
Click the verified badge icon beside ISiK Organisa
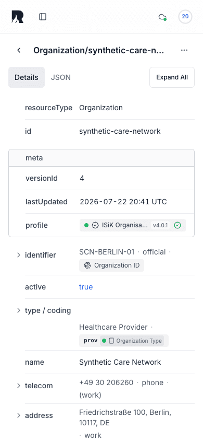(95, 225)
